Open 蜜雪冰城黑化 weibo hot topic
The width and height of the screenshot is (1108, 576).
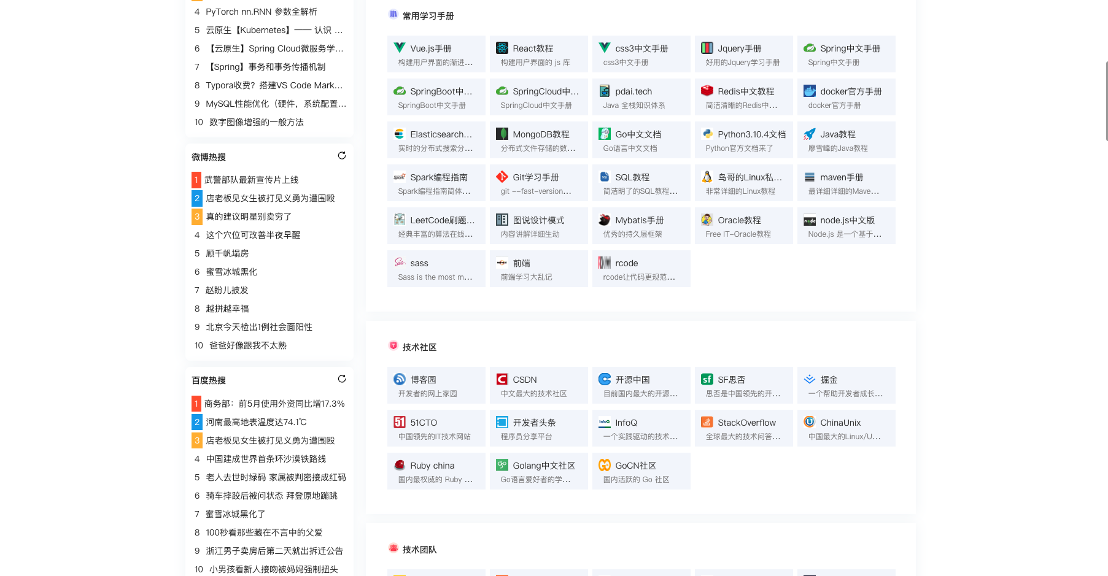click(x=231, y=272)
